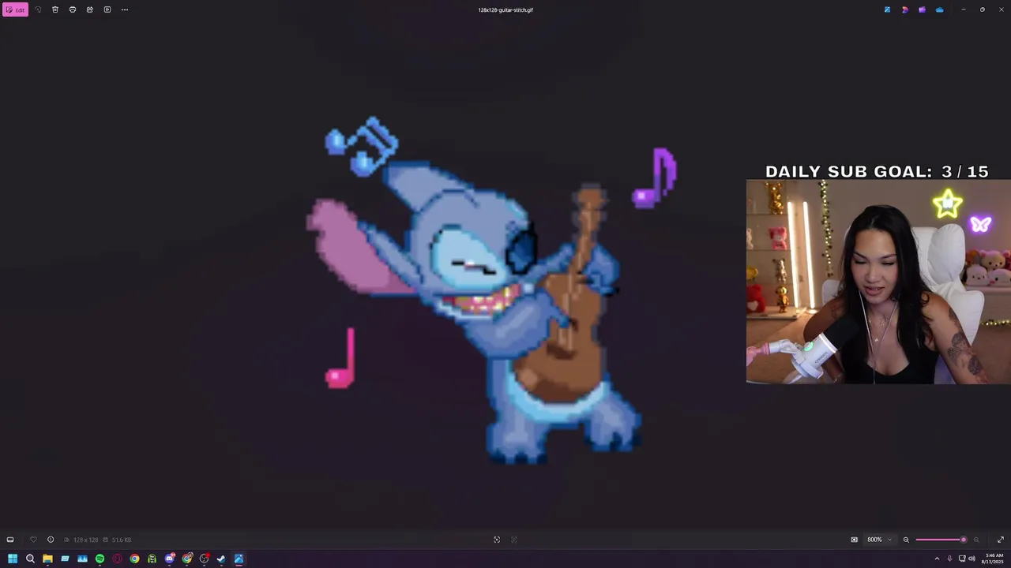Open Microsoft Designer icon in title bar
Viewport: 1011px width, 568px height.
tap(904, 9)
